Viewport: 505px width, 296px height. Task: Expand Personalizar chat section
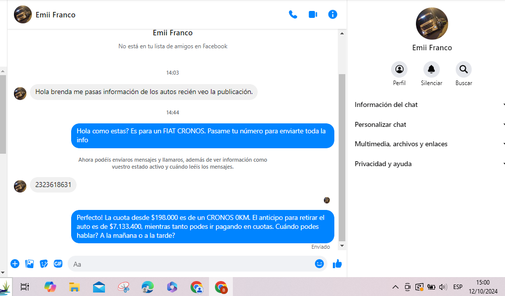(430, 124)
